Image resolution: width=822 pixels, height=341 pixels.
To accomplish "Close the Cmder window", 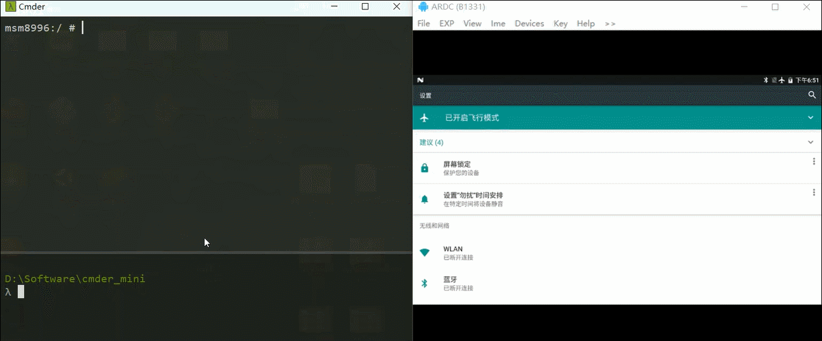I will [x=396, y=7].
